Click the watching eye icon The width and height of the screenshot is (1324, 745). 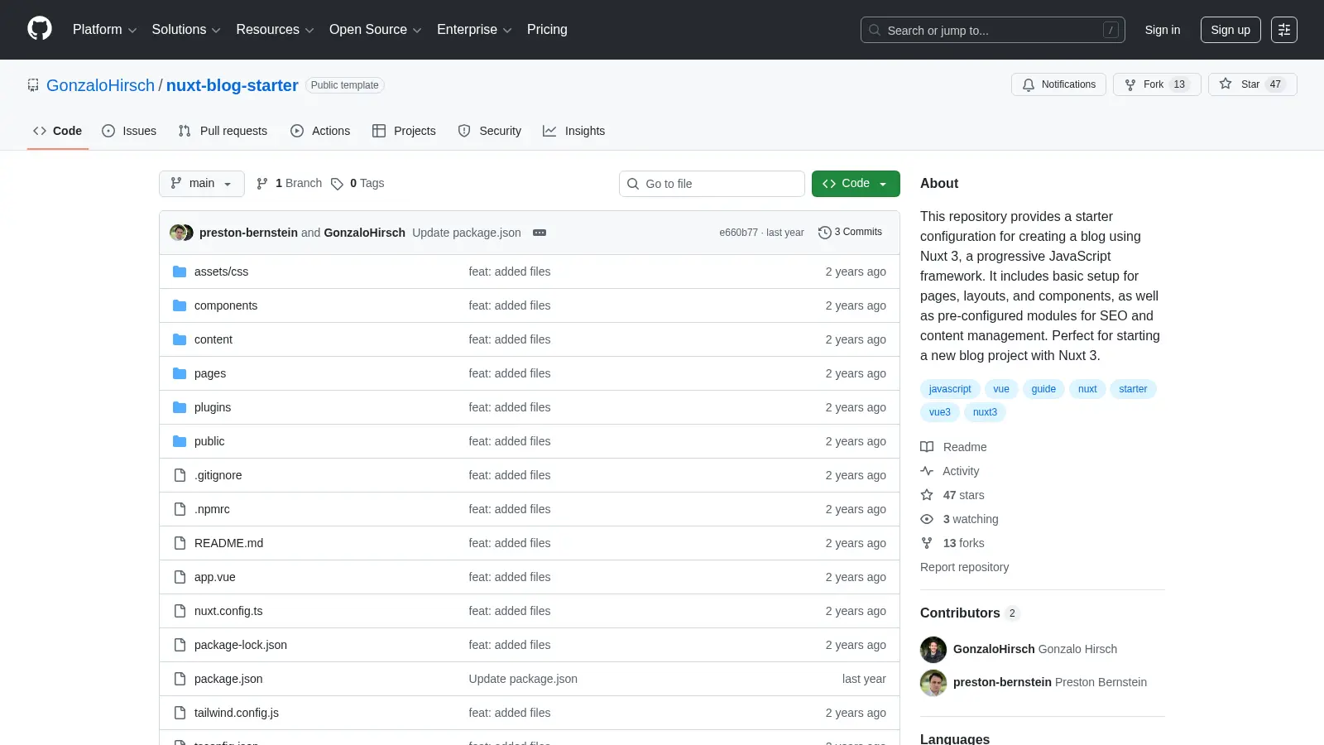pyautogui.click(x=927, y=519)
